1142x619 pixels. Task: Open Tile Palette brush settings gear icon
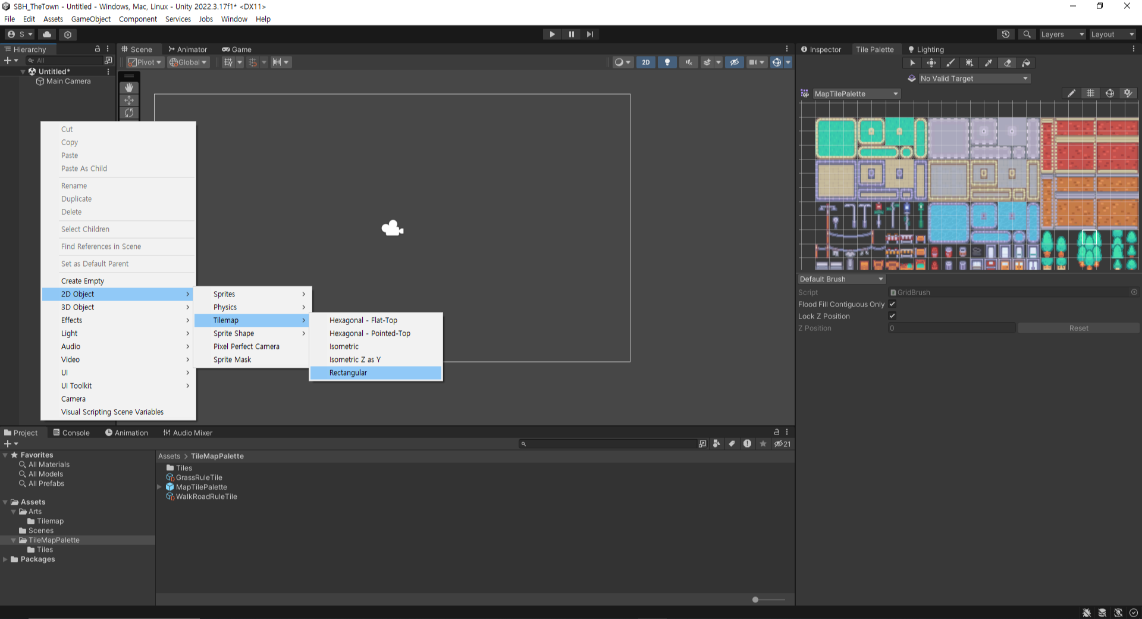click(x=1128, y=93)
